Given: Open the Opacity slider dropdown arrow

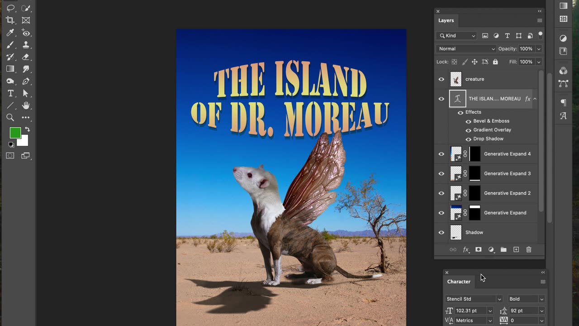Looking at the screenshot, I should (538, 49).
